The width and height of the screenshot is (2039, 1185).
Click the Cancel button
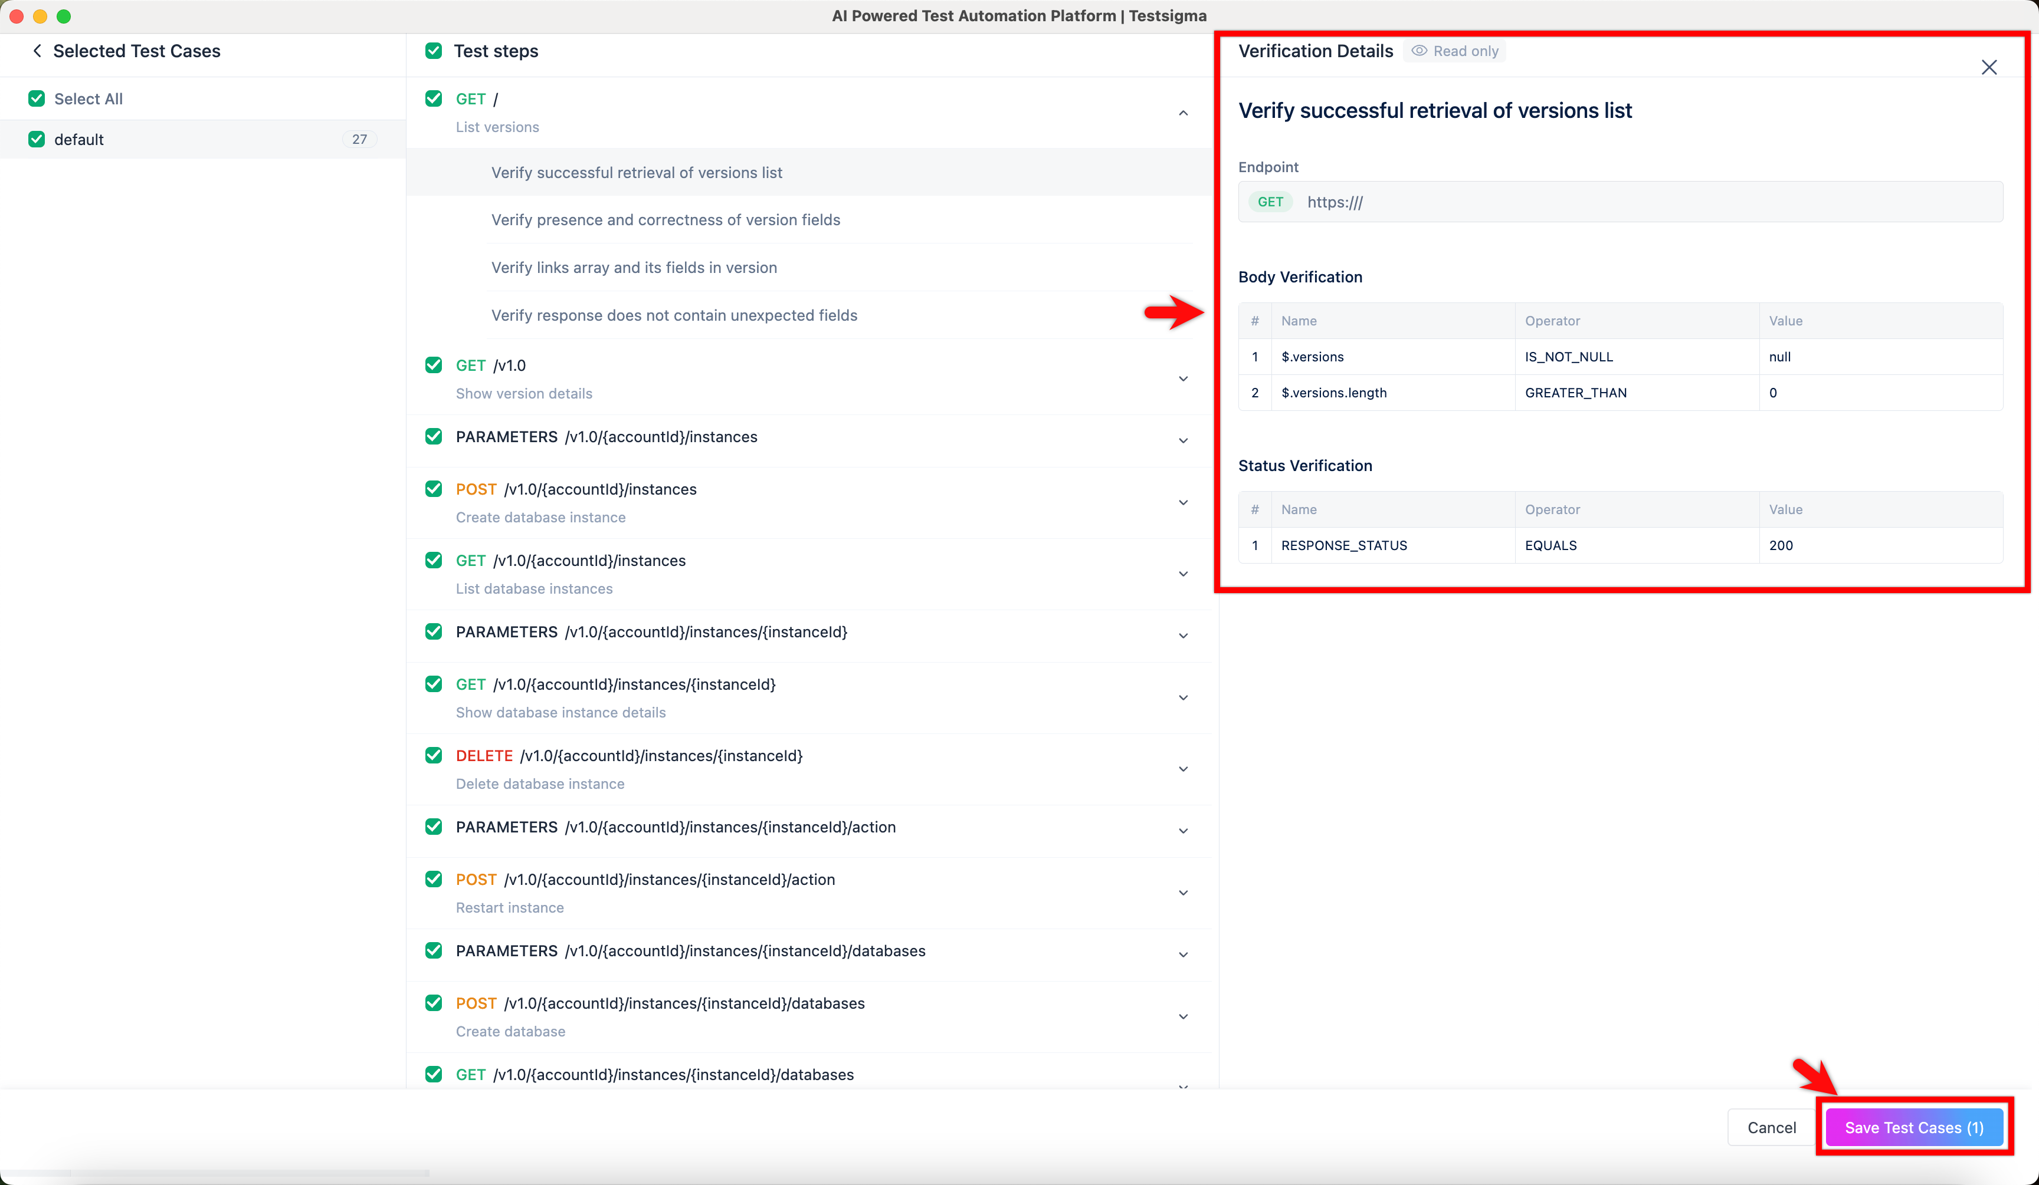click(1771, 1127)
